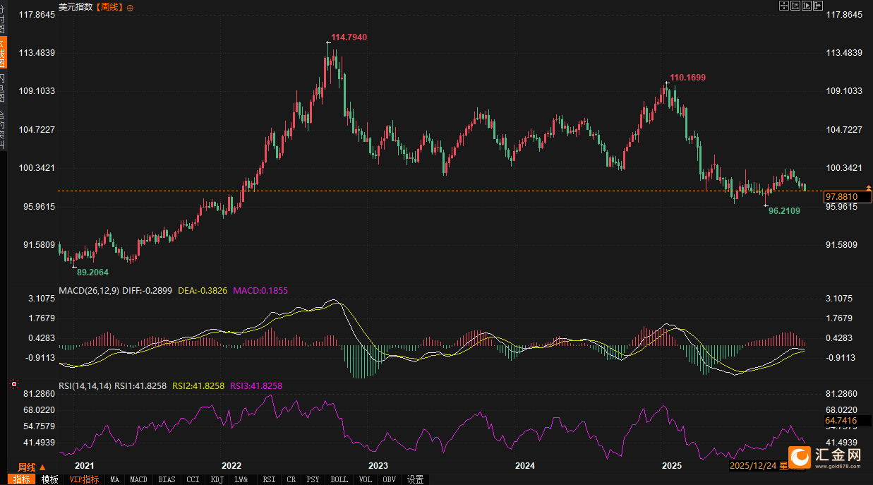Apply the BOLL indicator
Screen dimensions: 873x485
[x=339, y=479]
